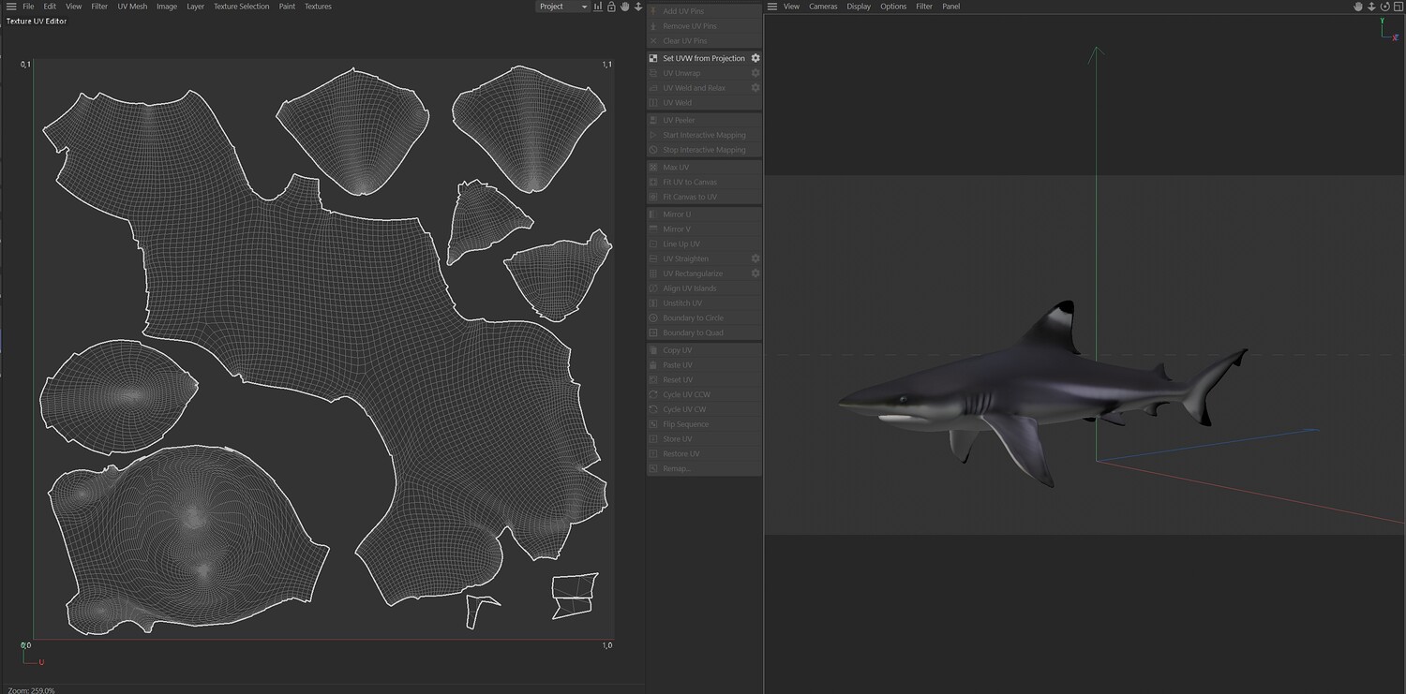
Task: Click the viewport orbit rotate icon
Action: (x=1384, y=7)
